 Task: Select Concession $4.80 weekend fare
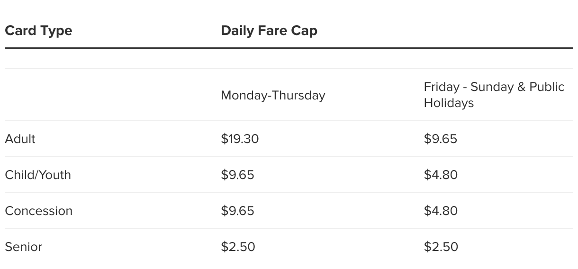[x=441, y=211]
